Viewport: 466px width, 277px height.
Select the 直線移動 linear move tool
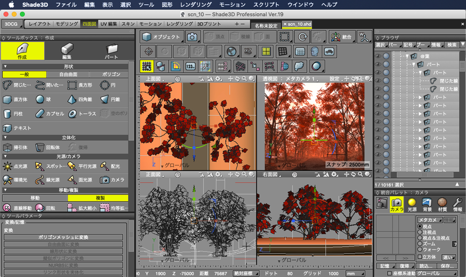click(17, 208)
